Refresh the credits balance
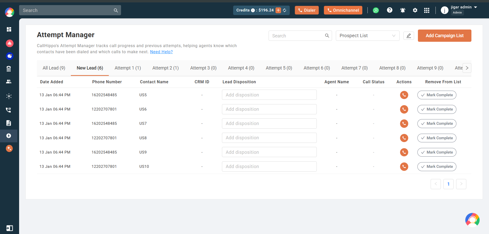Screen dimensions: 489x234 pyautogui.click(x=285, y=10)
